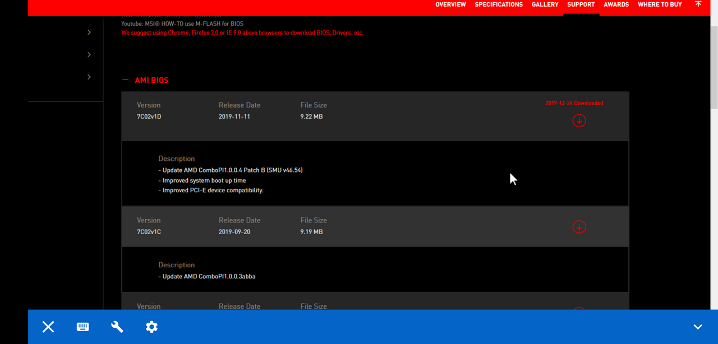The width and height of the screenshot is (718, 344).
Task: Click Improved system boot up time line
Action: tap(202, 180)
